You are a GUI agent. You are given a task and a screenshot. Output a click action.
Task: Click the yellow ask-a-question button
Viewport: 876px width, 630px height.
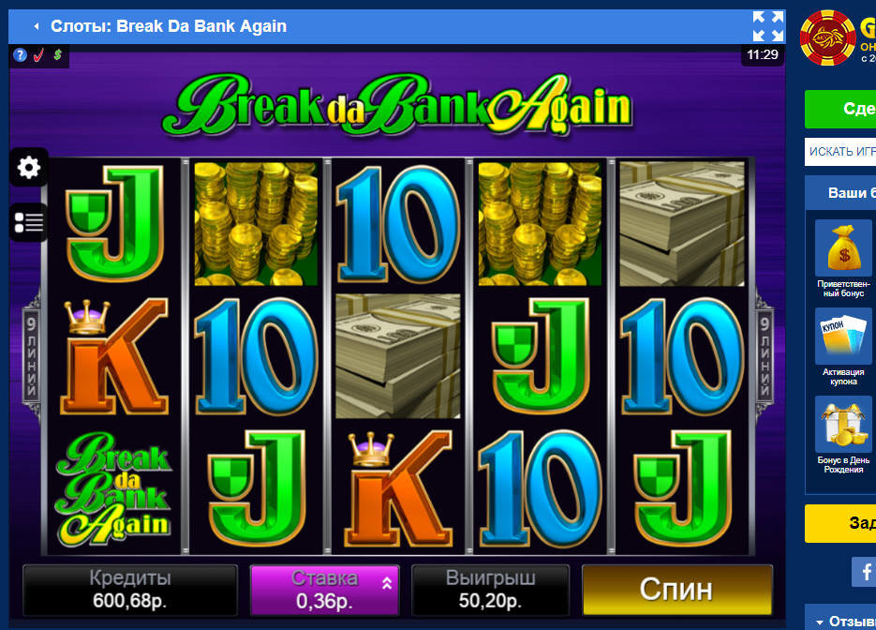click(840, 523)
